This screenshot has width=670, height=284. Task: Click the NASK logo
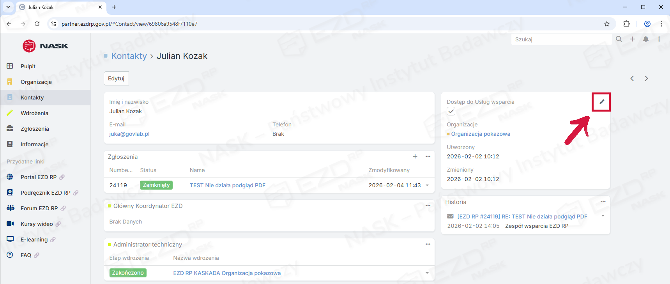46,46
